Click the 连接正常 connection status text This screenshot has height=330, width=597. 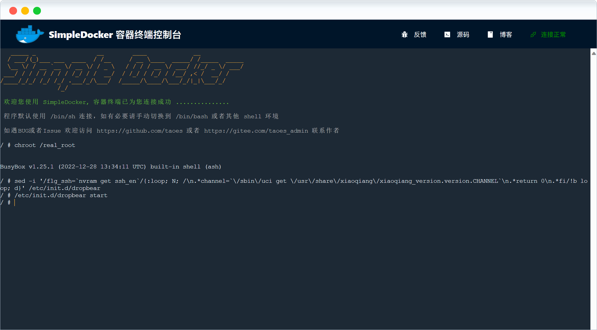[553, 35]
